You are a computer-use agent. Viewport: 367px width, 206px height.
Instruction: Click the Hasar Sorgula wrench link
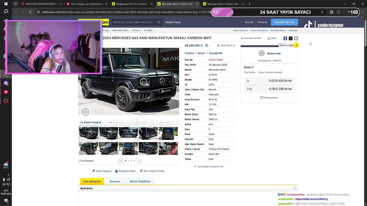(102, 171)
